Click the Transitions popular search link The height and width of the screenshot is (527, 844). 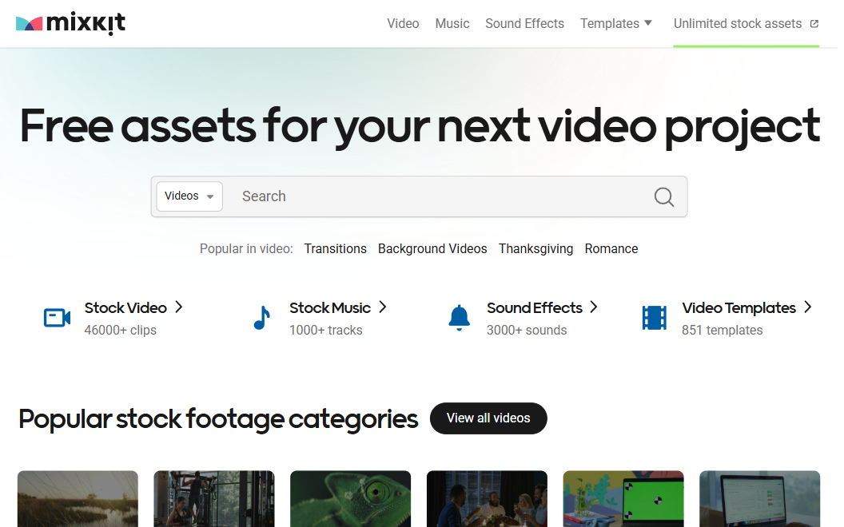[x=335, y=249]
